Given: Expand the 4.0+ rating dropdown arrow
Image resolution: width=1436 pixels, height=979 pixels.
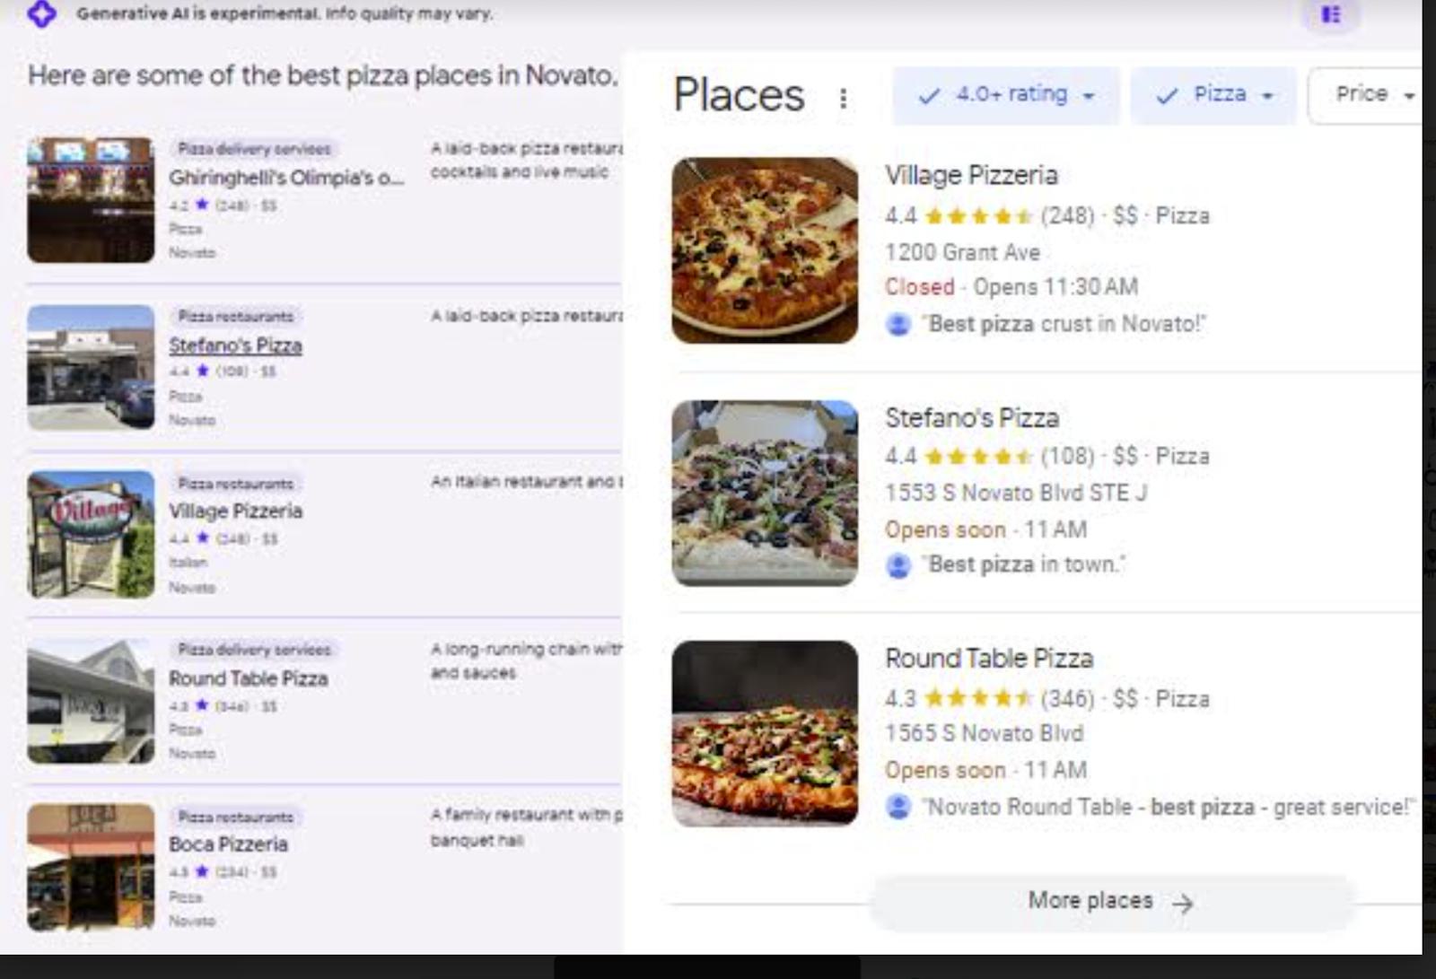Looking at the screenshot, I should (x=1089, y=96).
